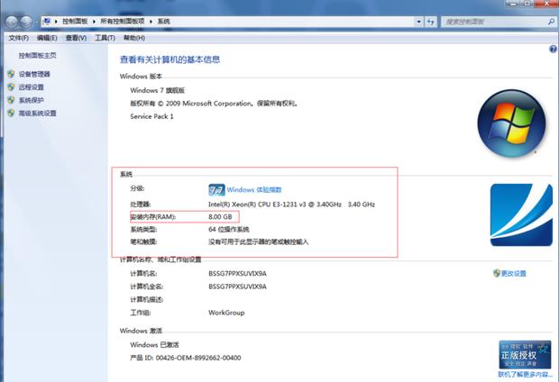Click the shield icon beside 远程设置

(x=11, y=87)
